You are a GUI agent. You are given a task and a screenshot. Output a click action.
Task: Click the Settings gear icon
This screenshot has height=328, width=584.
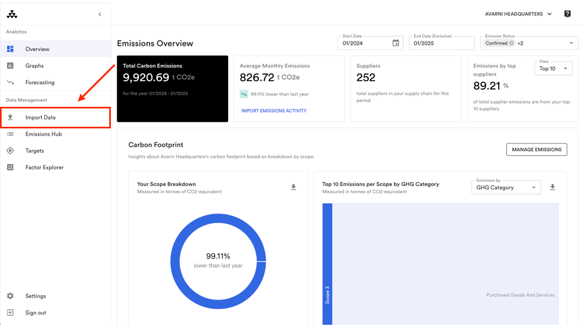(x=10, y=296)
